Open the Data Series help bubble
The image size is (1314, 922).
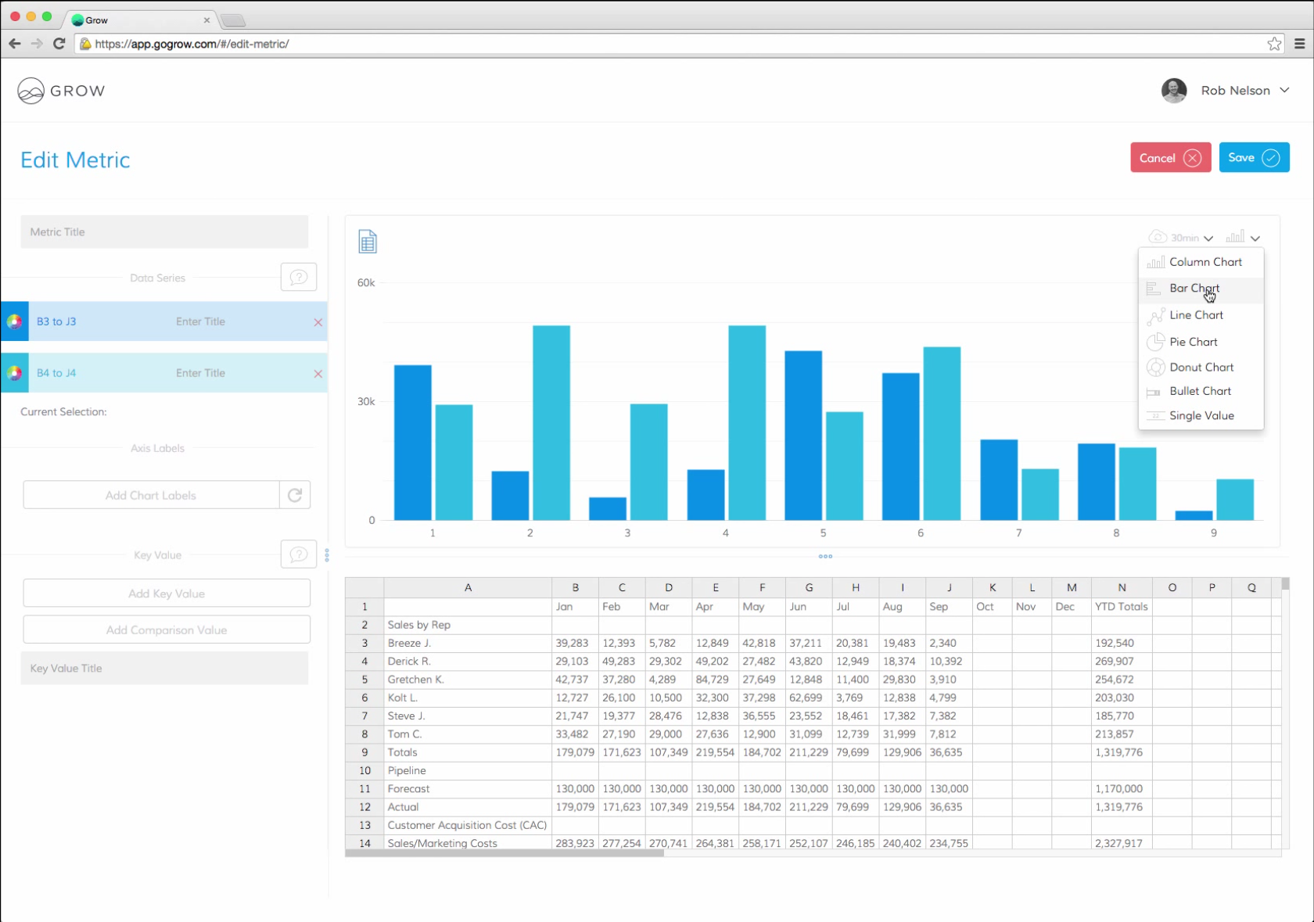click(299, 277)
